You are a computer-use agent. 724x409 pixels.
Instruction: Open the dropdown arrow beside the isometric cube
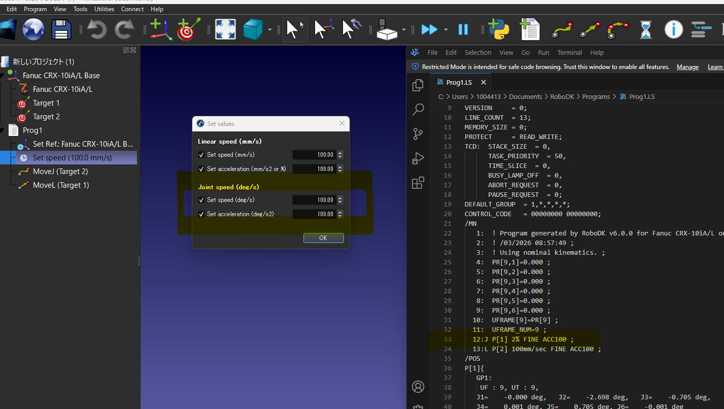tap(270, 29)
